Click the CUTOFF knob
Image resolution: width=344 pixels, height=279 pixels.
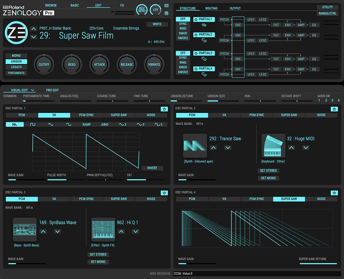tap(44, 65)
